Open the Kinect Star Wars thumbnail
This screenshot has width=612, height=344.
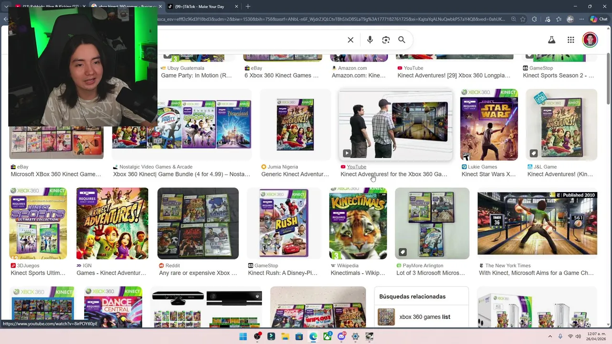click(x=489, y=125)
